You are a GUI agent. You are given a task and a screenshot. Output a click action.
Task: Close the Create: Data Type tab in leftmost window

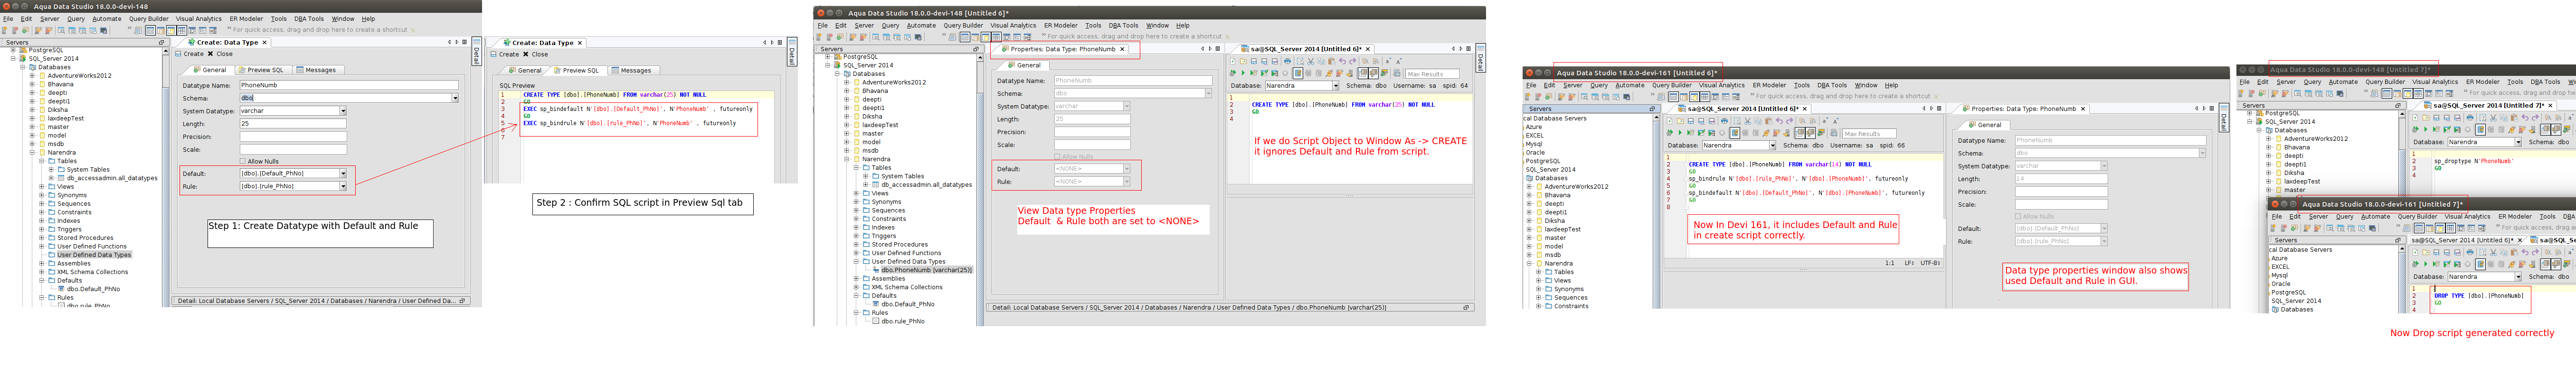click(x=264, y=43)
